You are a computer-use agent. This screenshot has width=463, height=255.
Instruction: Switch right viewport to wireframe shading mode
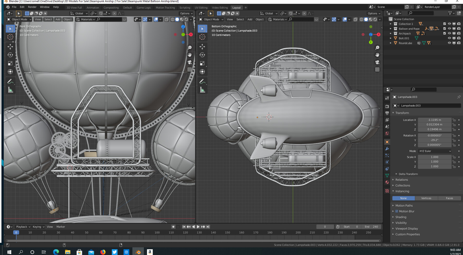coord(361,20)
